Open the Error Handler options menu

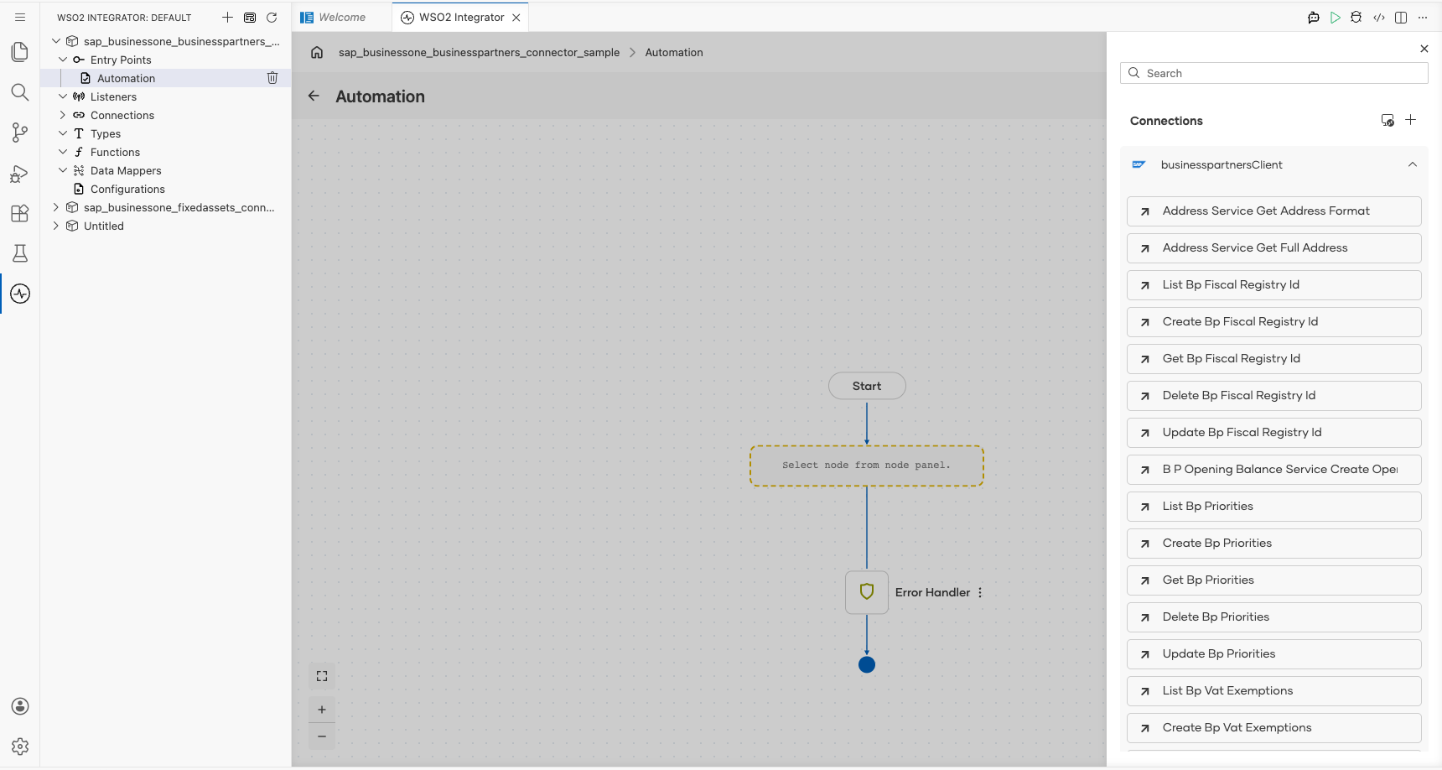click(980, 592)
